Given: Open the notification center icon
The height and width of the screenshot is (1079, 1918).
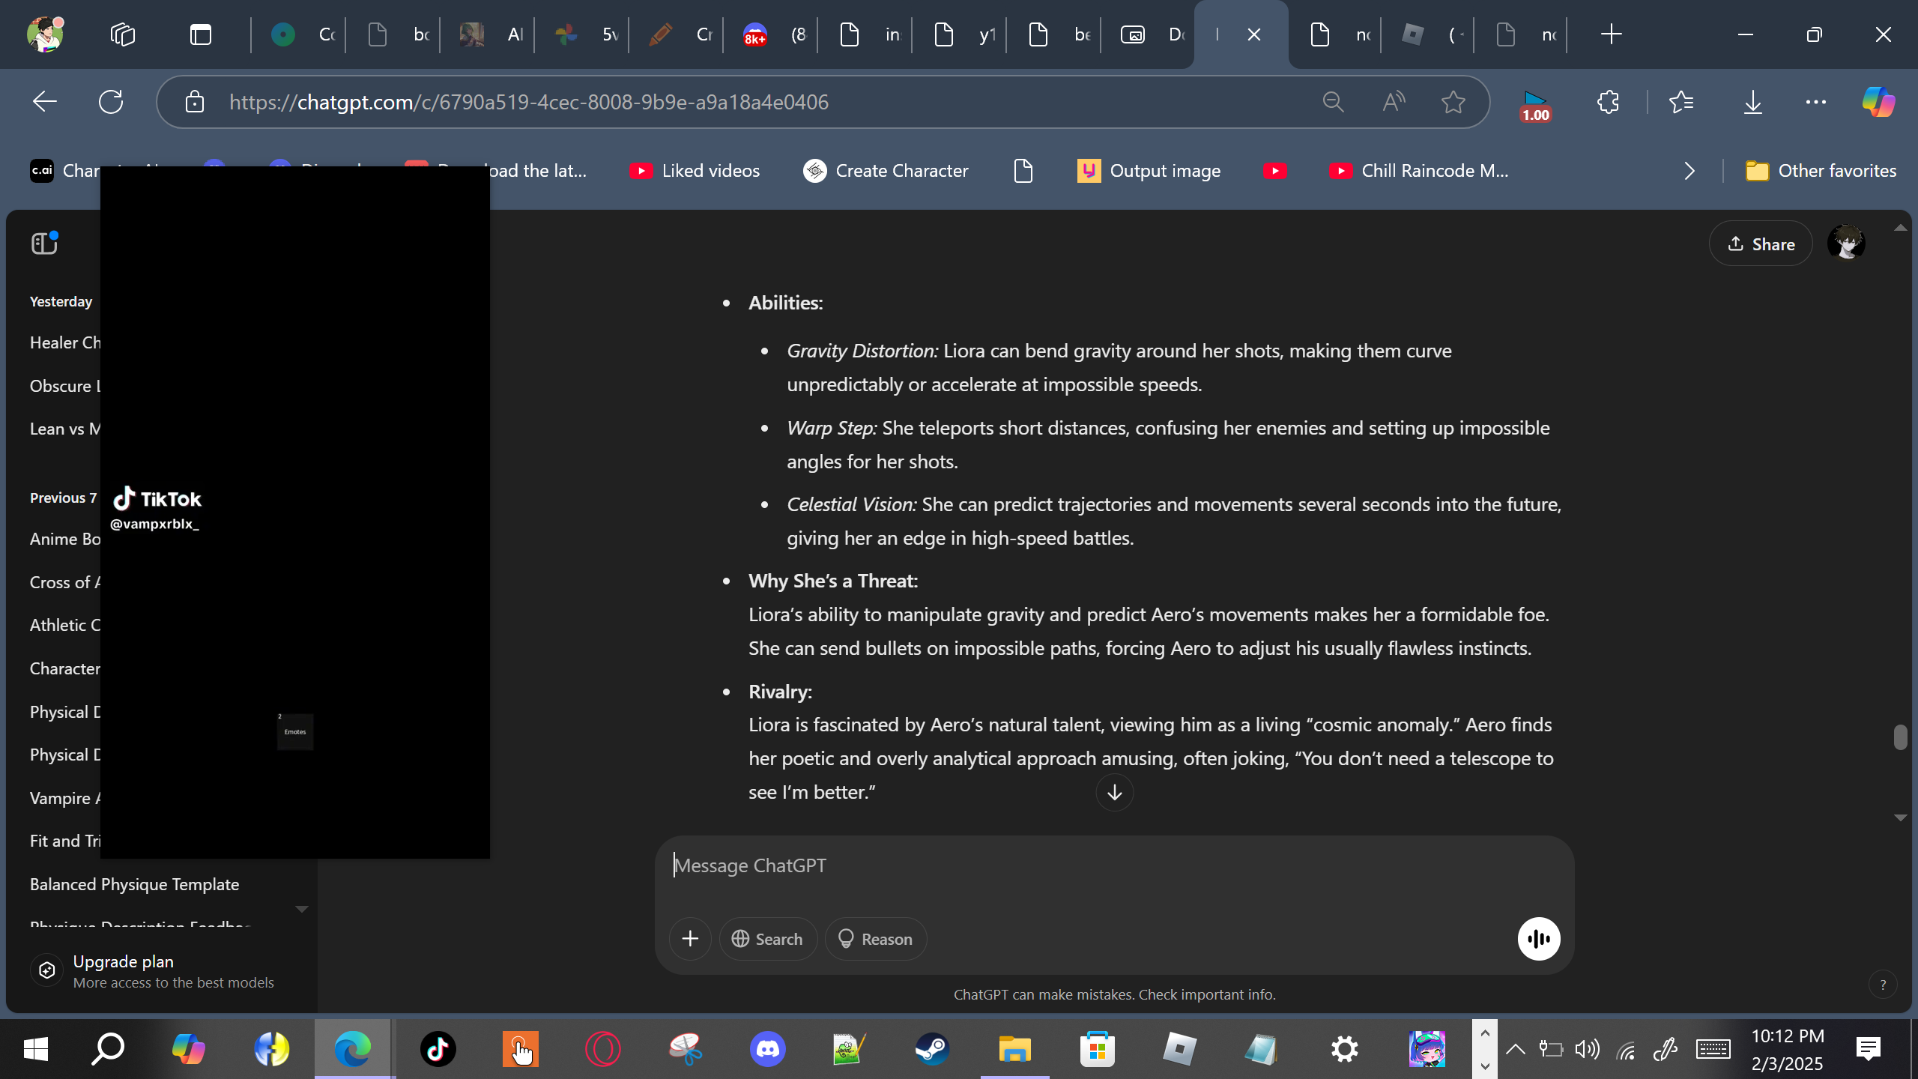Looking at the screenshot, I should (1869, 1049).
